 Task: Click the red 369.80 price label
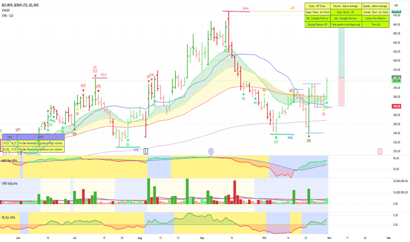pyautogui.click(x=396, y=106)
